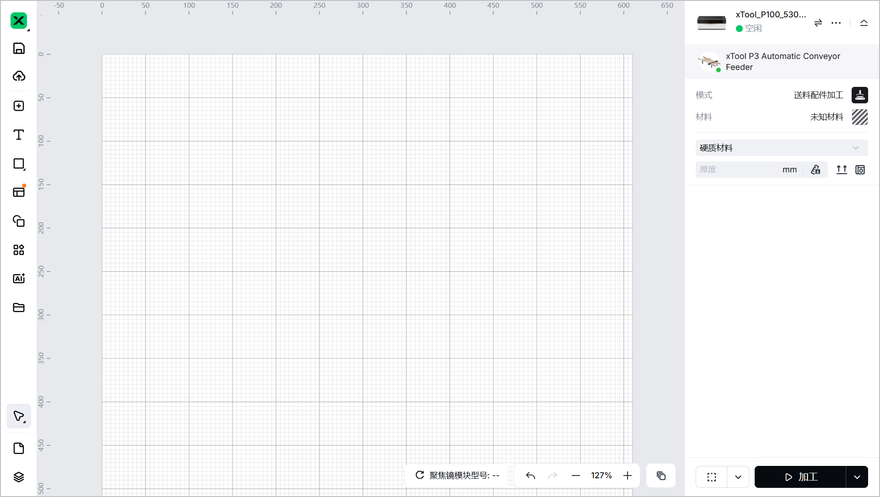Refresh the 聚焦镜模块型号 lens module
This screenshot has width=880, height=497.
pyautogui.click(x=419, y=475)
